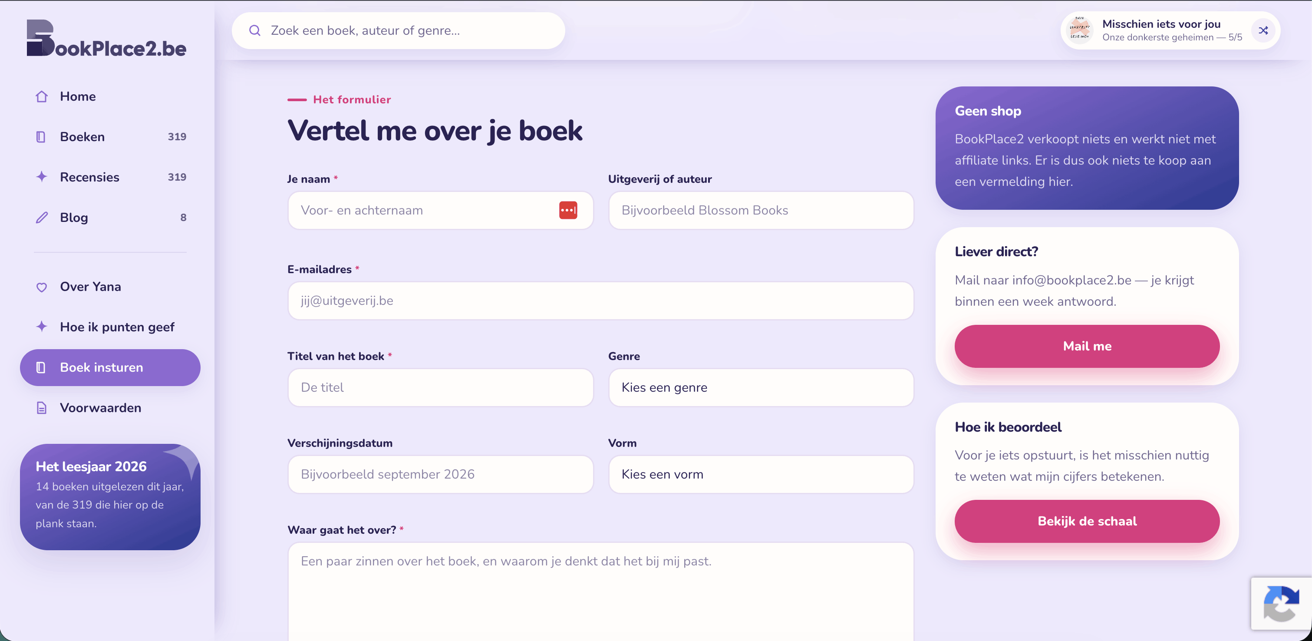1312x641 pixels.
Task: Open Hoe ik punten geef
Action: coord(110,327)
